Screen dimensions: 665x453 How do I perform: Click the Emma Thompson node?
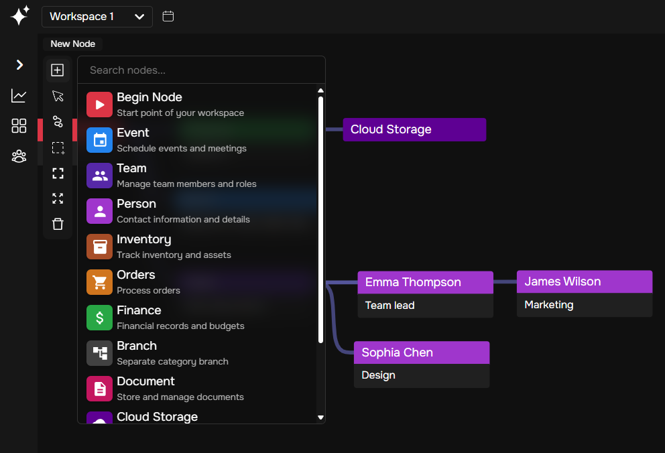(x=425, y=283)
